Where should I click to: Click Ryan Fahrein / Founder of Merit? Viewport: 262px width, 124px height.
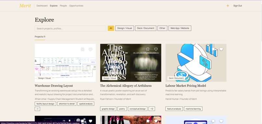coord(115,99)
